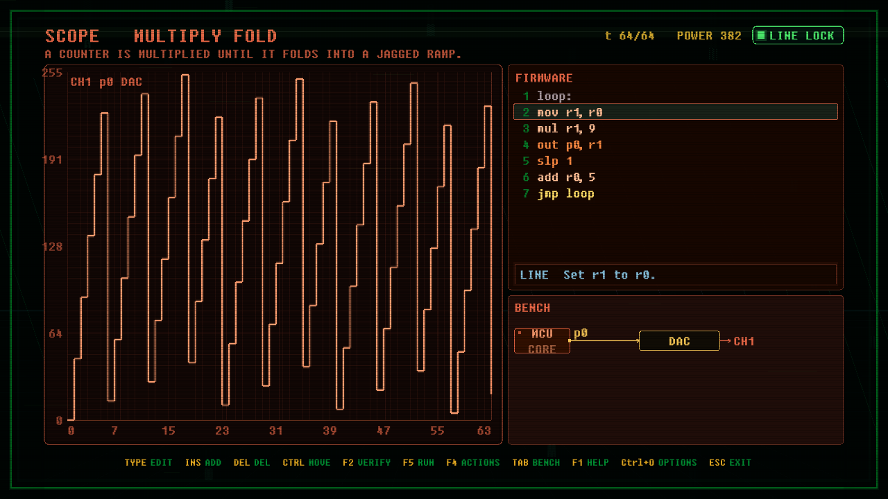Click the CH1 output label in bench
This screenshot has height=499, width=888.
click(x=744, y=341)
